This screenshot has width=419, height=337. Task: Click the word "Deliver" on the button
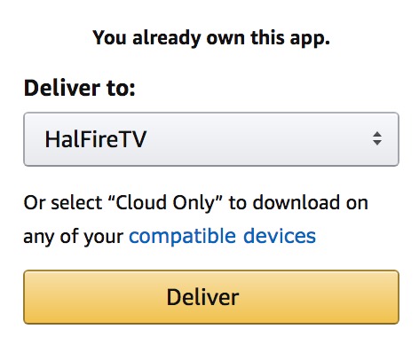[202, 297]
